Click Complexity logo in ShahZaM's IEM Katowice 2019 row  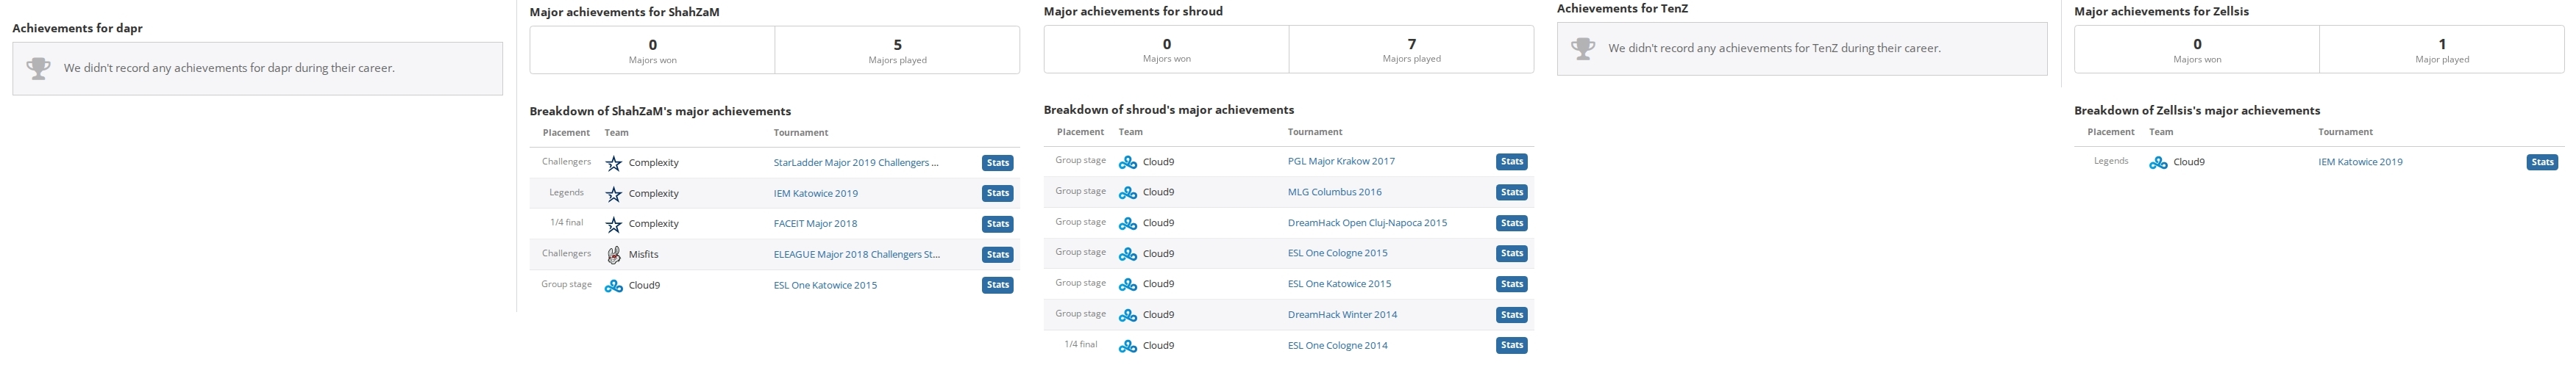click(x=614, y=195)
